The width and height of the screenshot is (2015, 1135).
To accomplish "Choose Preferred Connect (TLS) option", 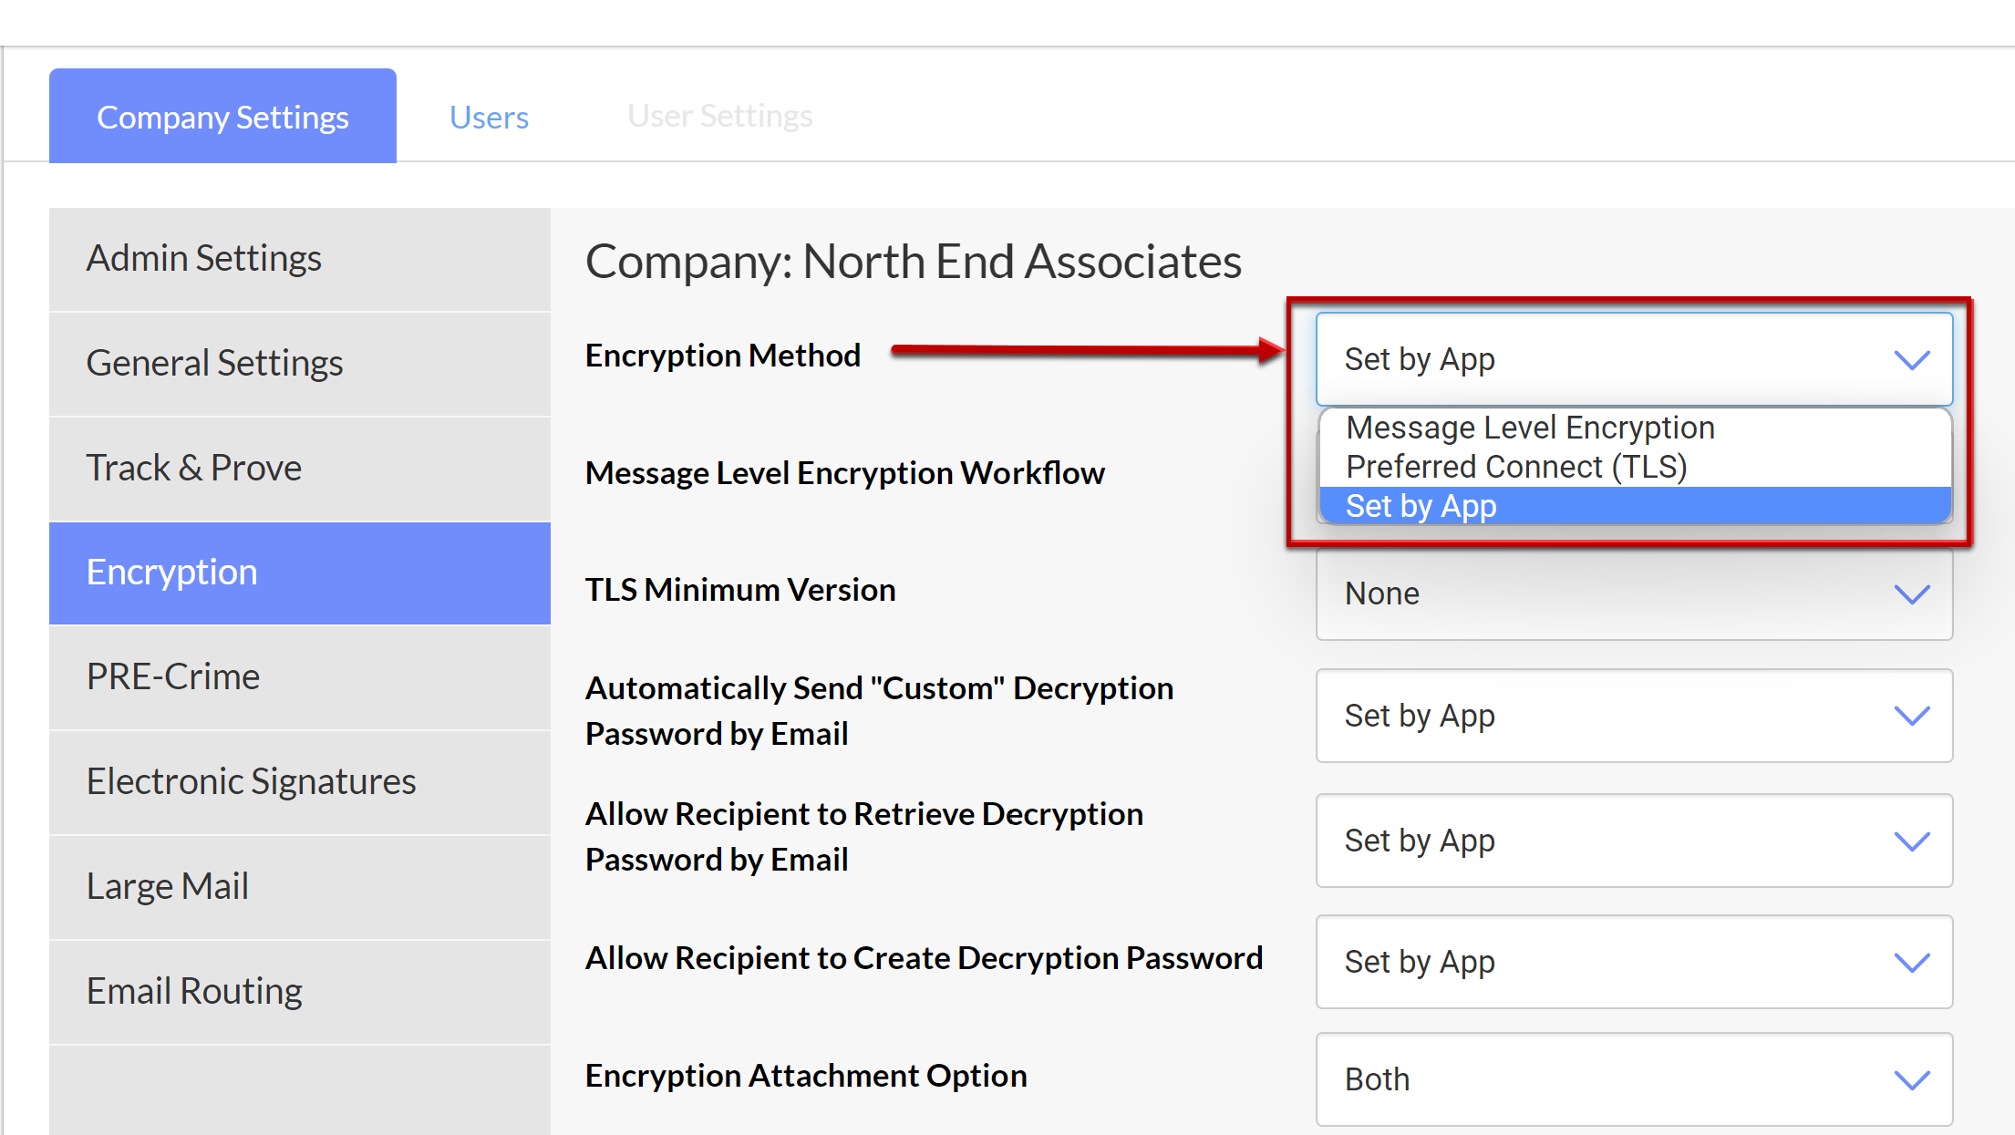I will (x=1516, y=466).
